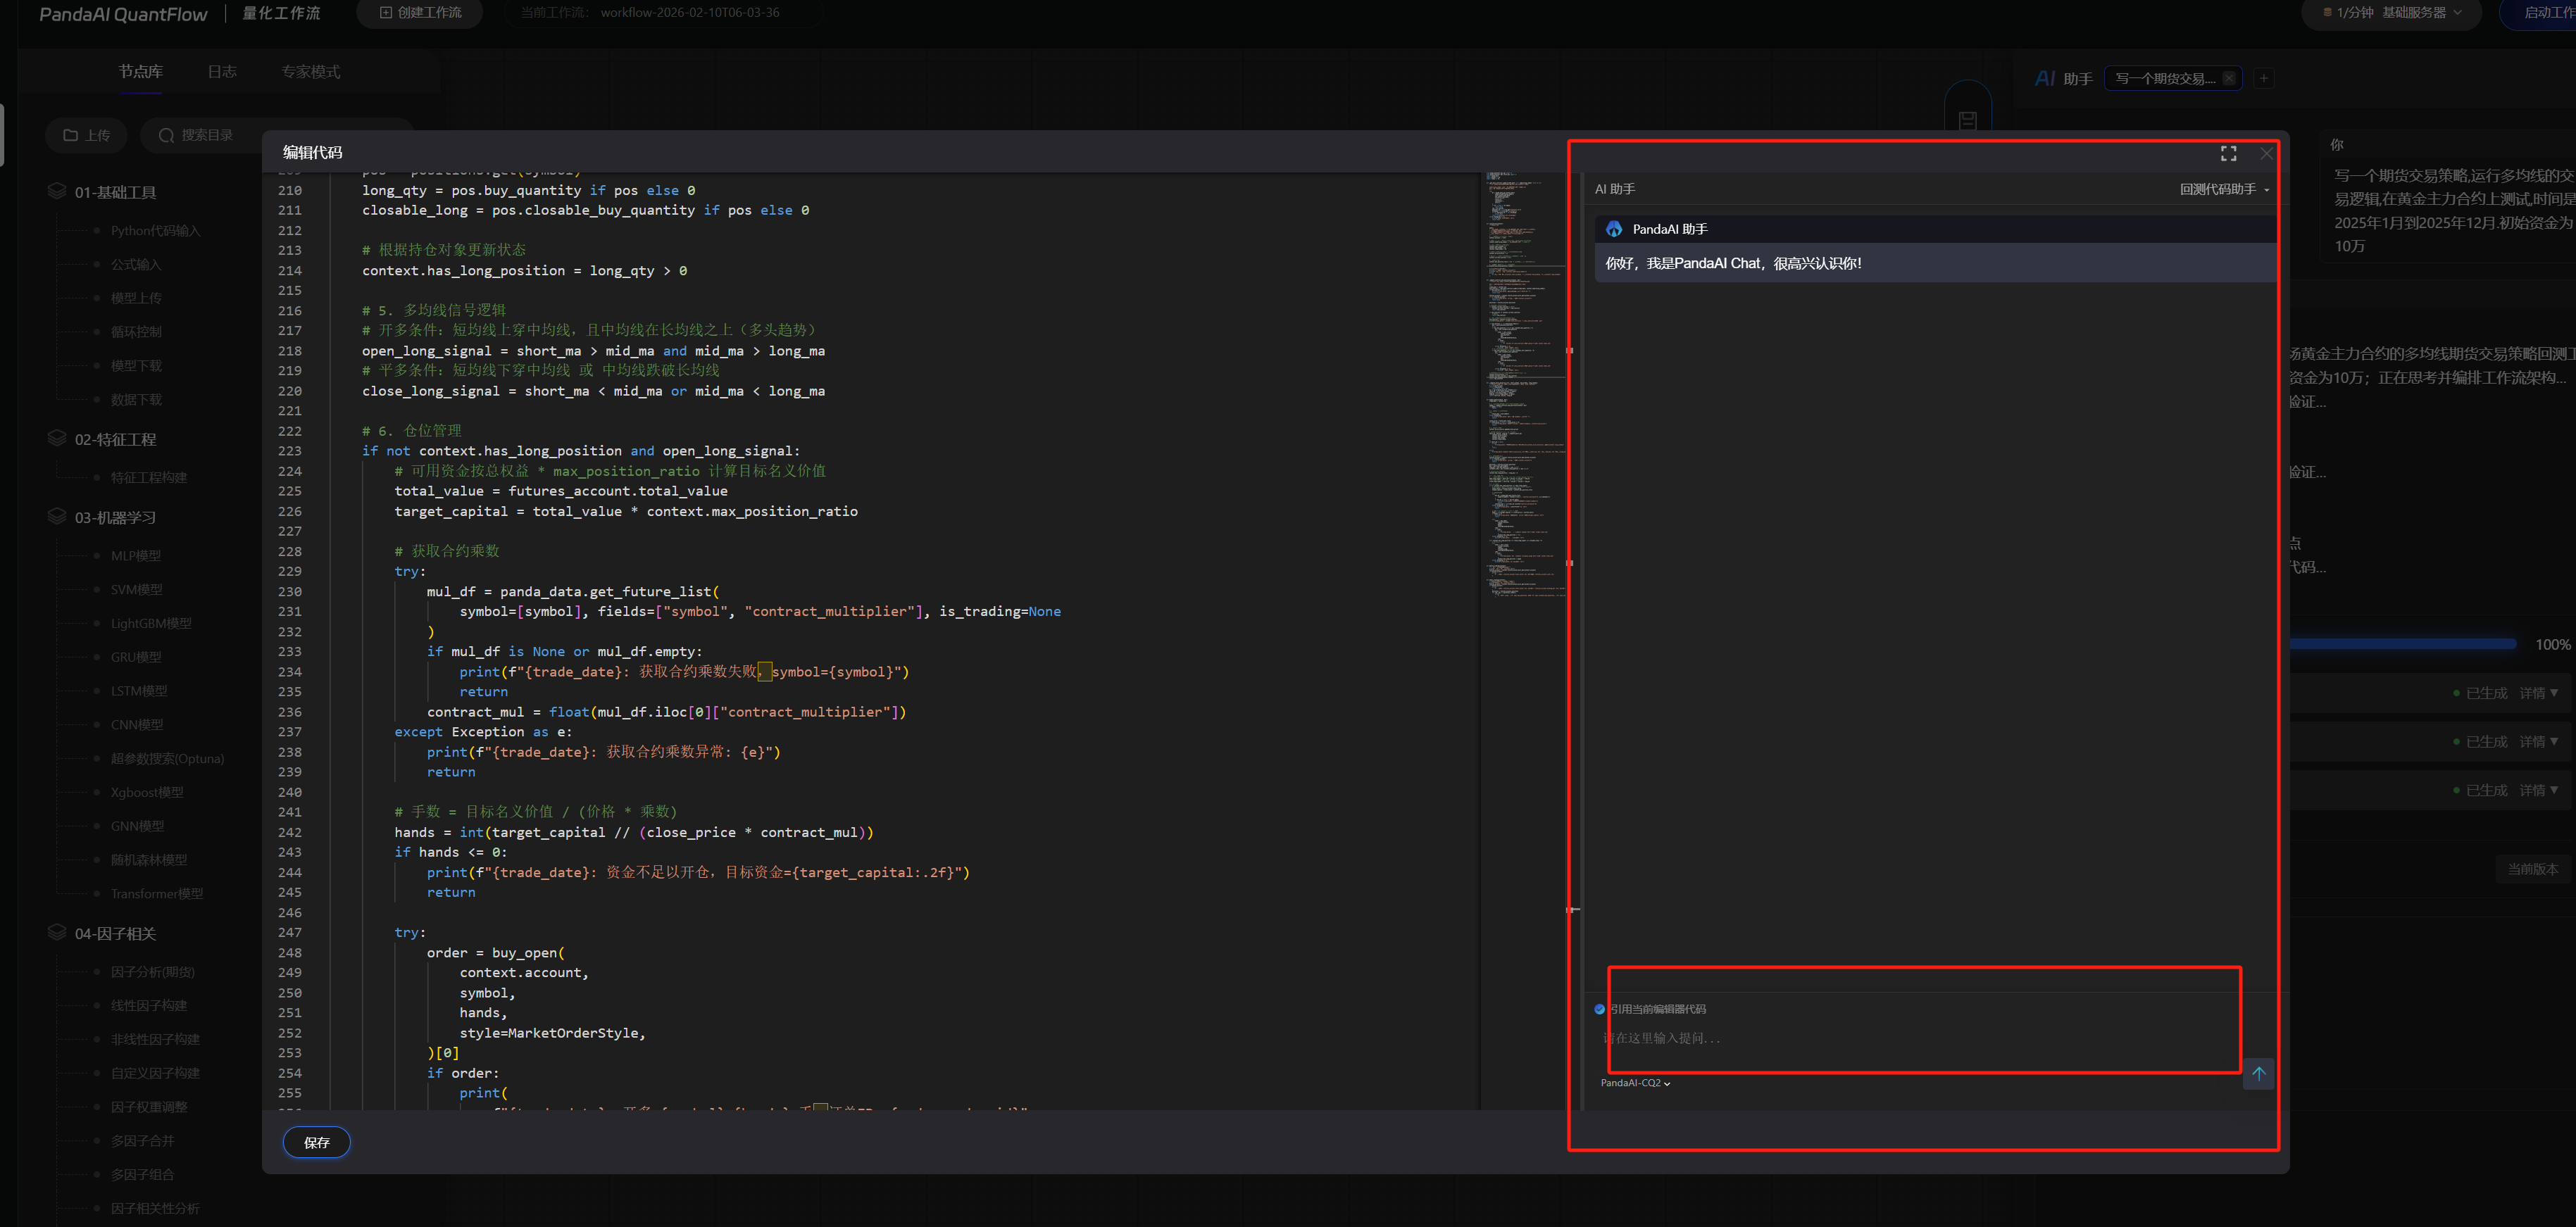Image resolution: width=2576 pixels, height=1227 pixels.
Task: Collapse the 04-因子相关 category
Action: (x=115, y=933)
